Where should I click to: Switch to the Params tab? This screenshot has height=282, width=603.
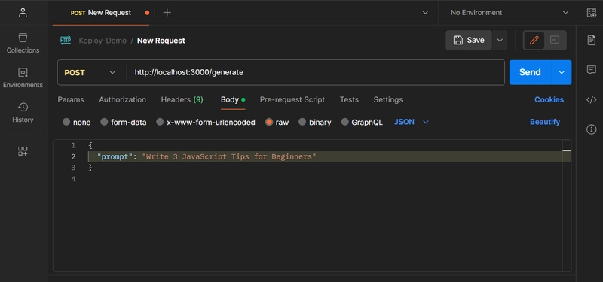pos(71,99)
